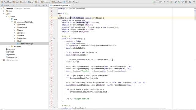Click the 'Plugin enabled!' string in code

(x=82, y=99)
